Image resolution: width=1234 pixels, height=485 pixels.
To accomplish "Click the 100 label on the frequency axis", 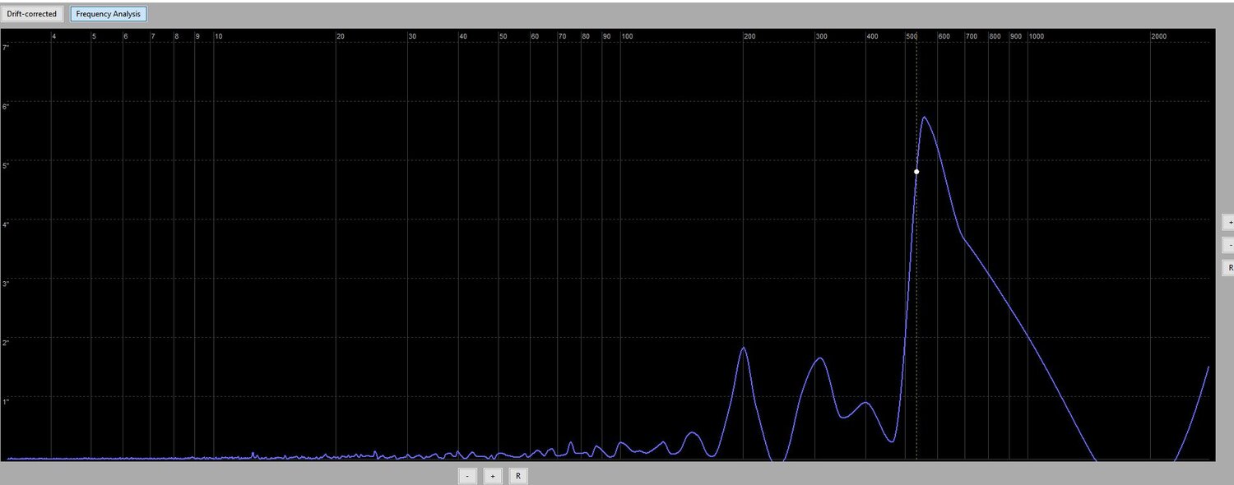I will click(x=628, y=36).
